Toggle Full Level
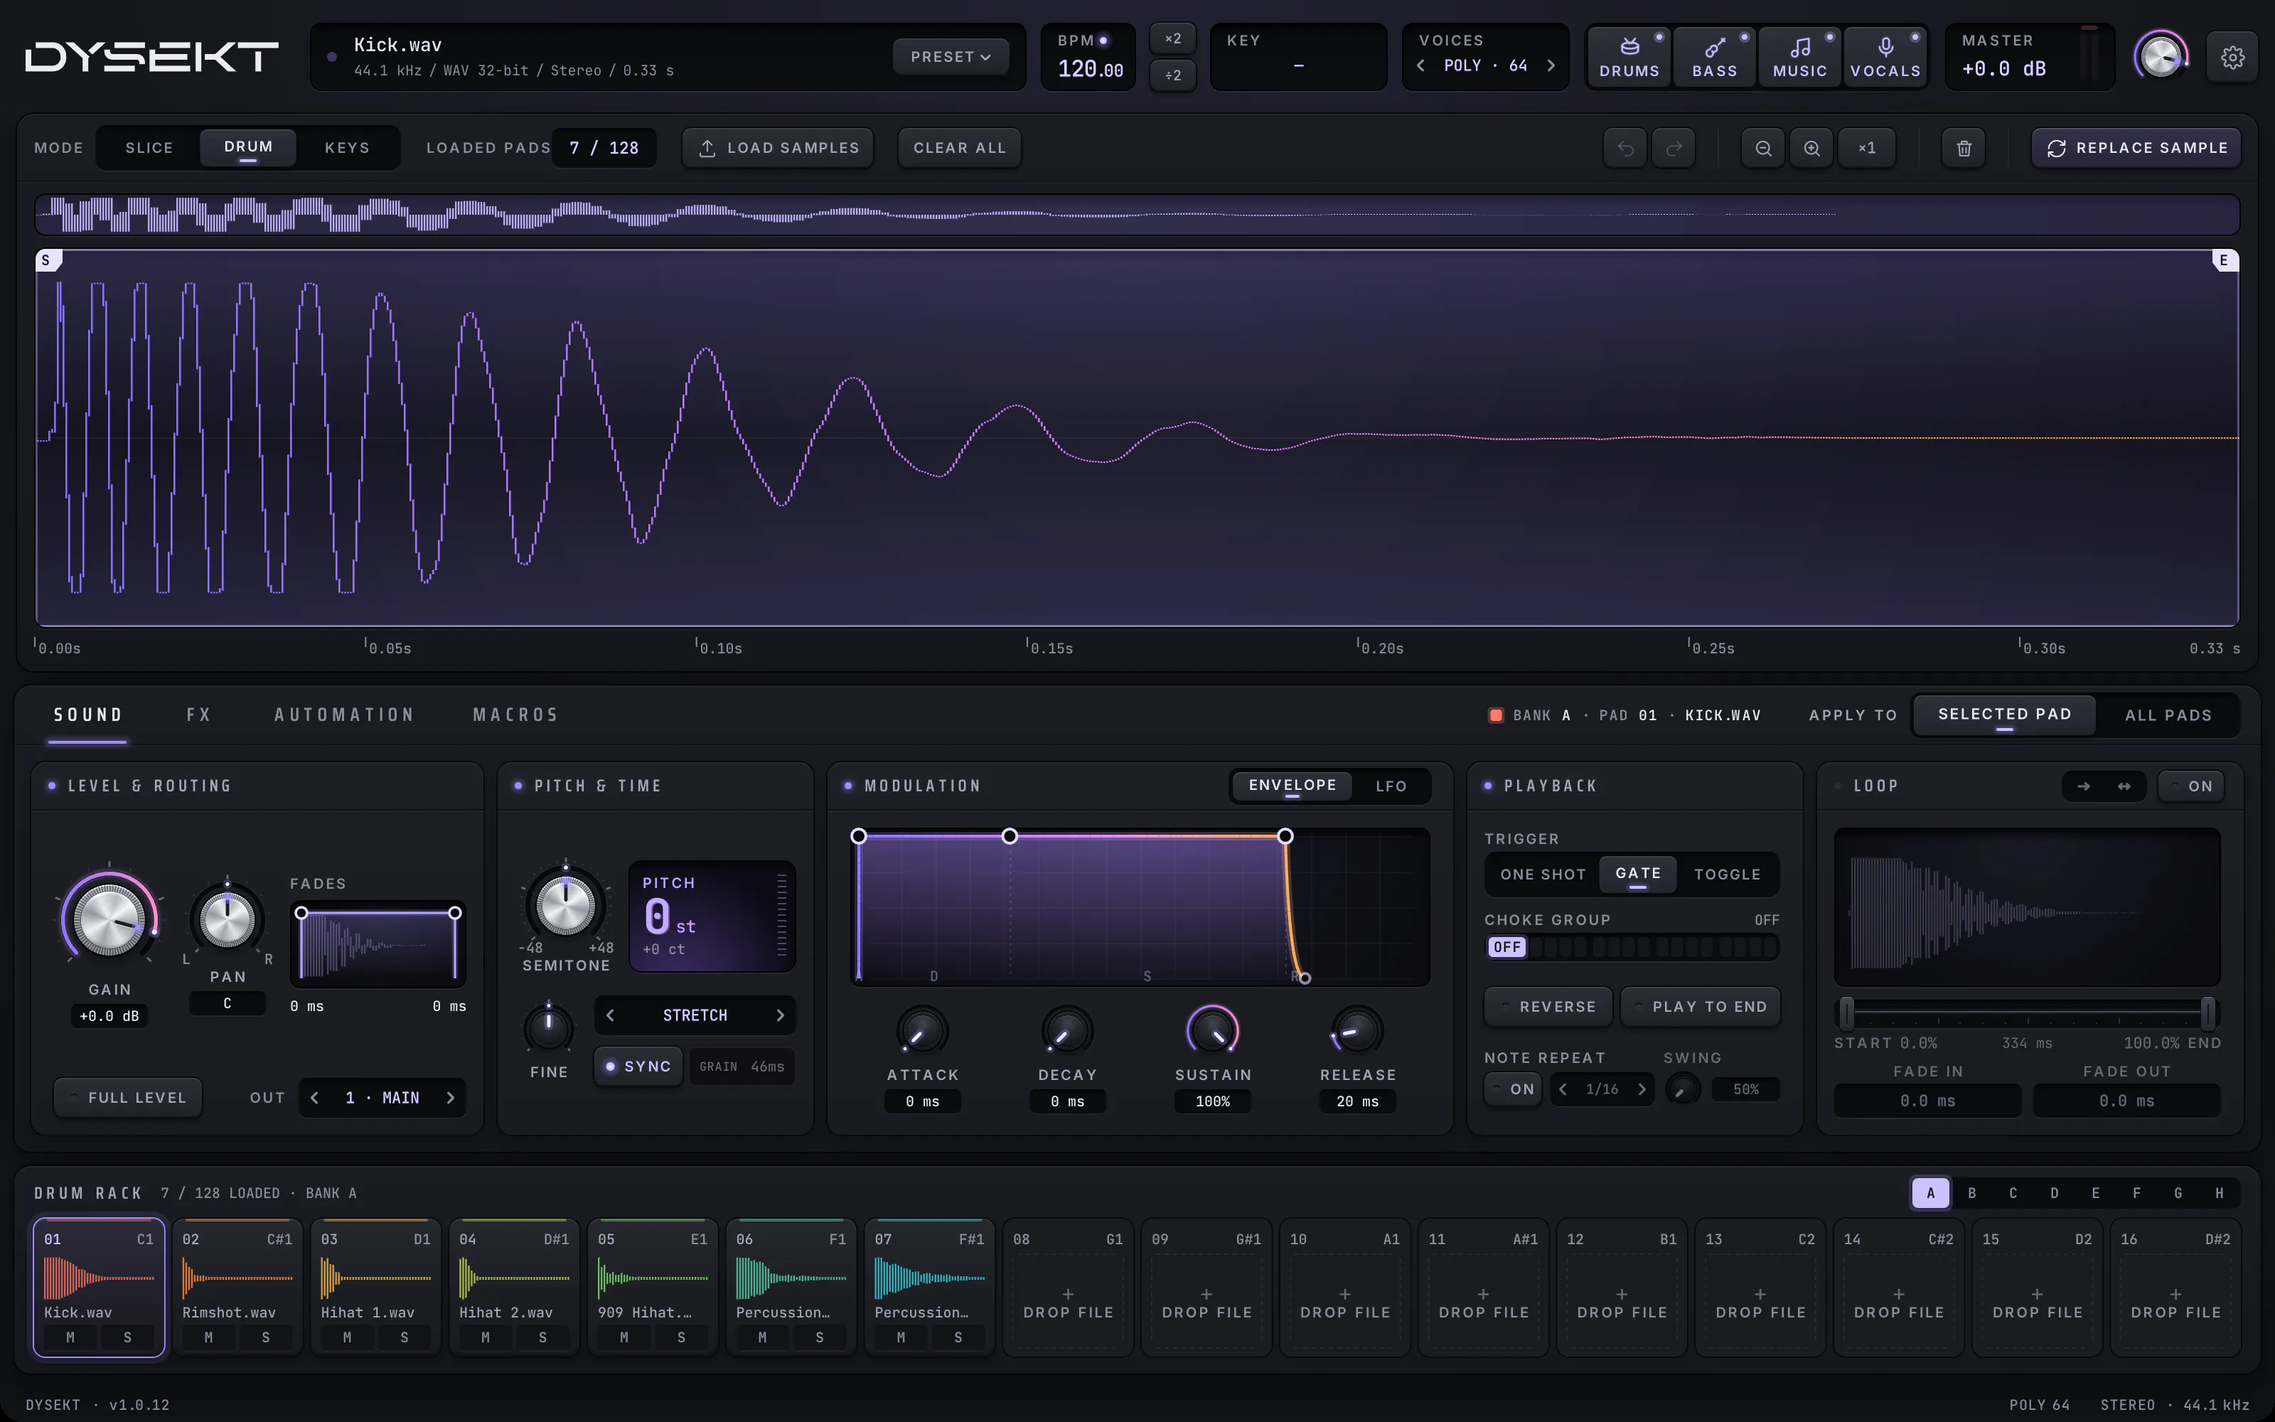The image size is (2275, 1422). [128, 1098]
